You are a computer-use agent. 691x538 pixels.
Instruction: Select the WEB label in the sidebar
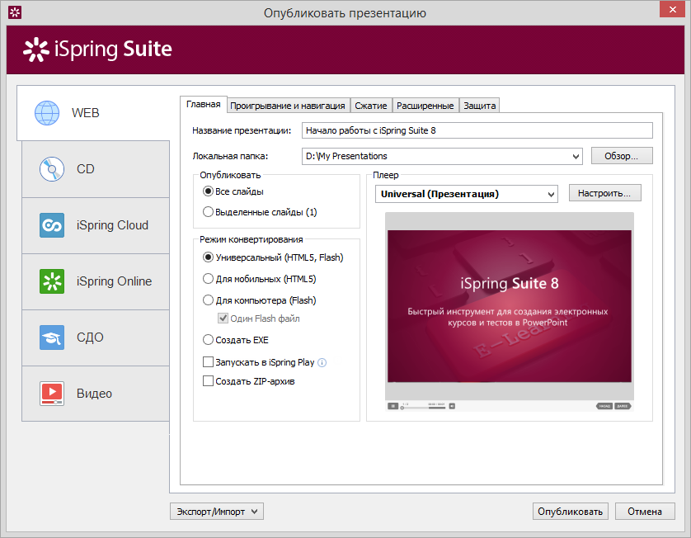click(86, 113)
